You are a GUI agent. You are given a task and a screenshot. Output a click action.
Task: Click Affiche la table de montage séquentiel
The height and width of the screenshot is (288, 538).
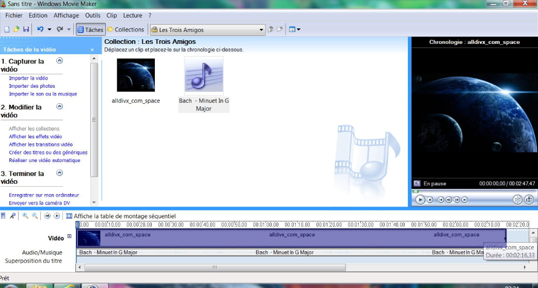coord(121,216)
